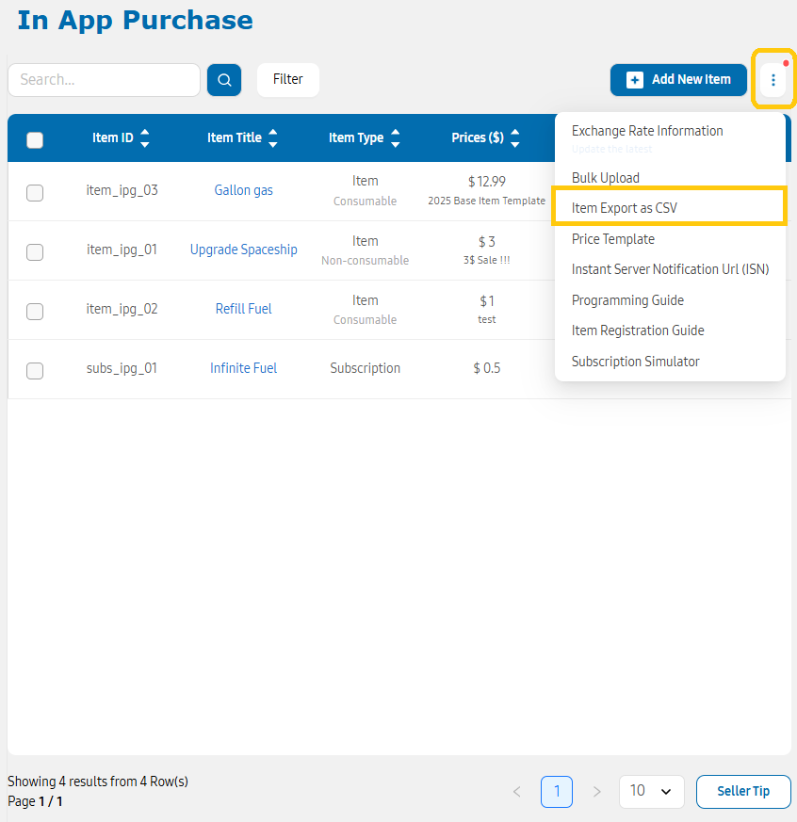Check the subs_ipg_01 row checkbox

[35, 371]
